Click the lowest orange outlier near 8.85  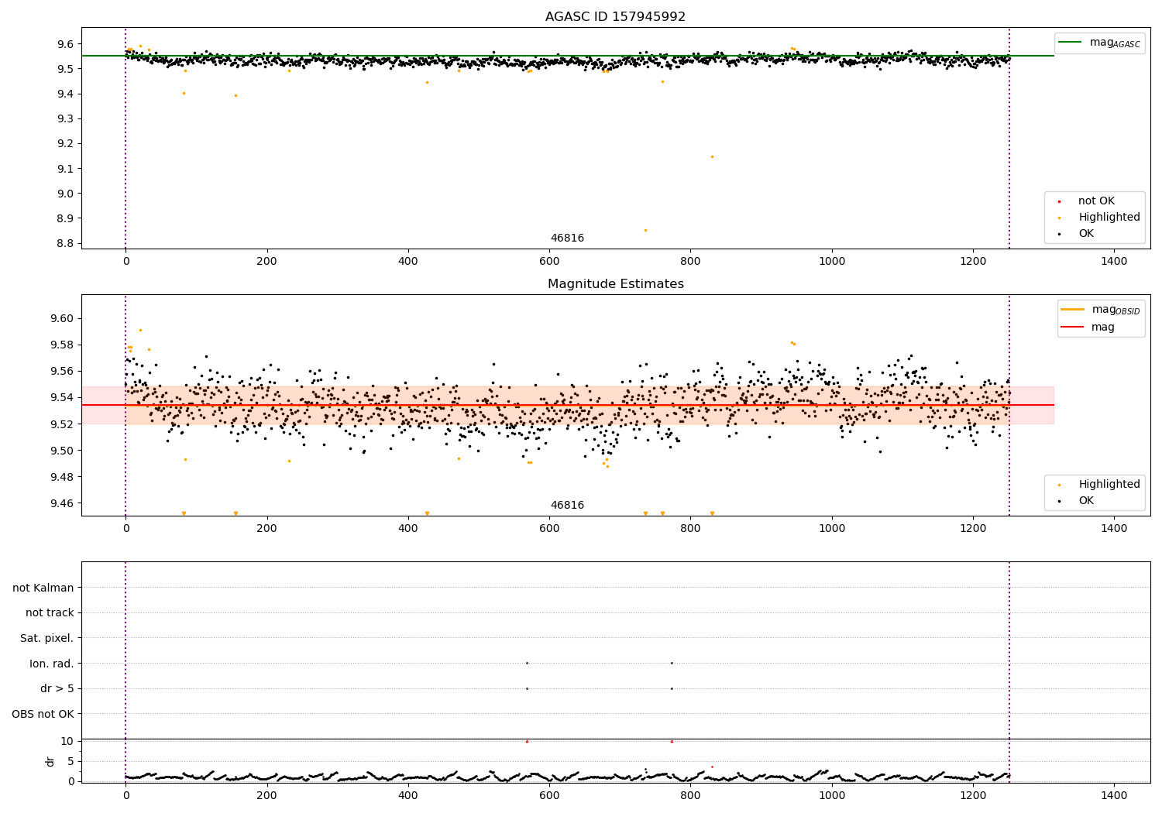tap(645, 230)
